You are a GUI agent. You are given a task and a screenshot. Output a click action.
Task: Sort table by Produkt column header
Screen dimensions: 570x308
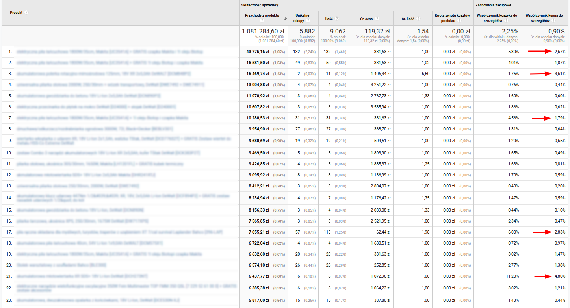coord(16,12)
